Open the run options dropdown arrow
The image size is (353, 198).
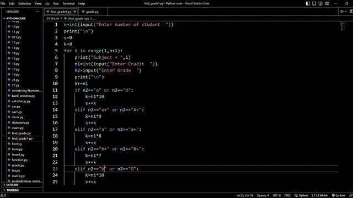pyautogui.click(x=346, y=12)
